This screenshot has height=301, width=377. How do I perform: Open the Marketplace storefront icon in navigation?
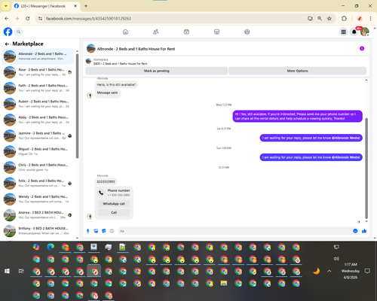tap(216, 32)
